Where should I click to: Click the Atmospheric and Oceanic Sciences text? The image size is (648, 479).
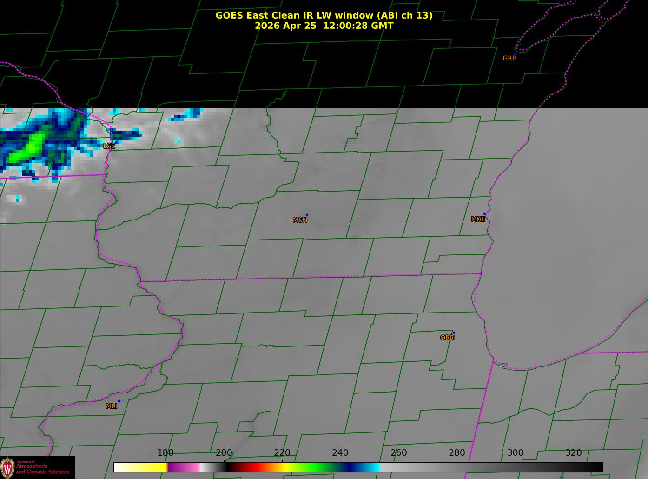point(42,469)
